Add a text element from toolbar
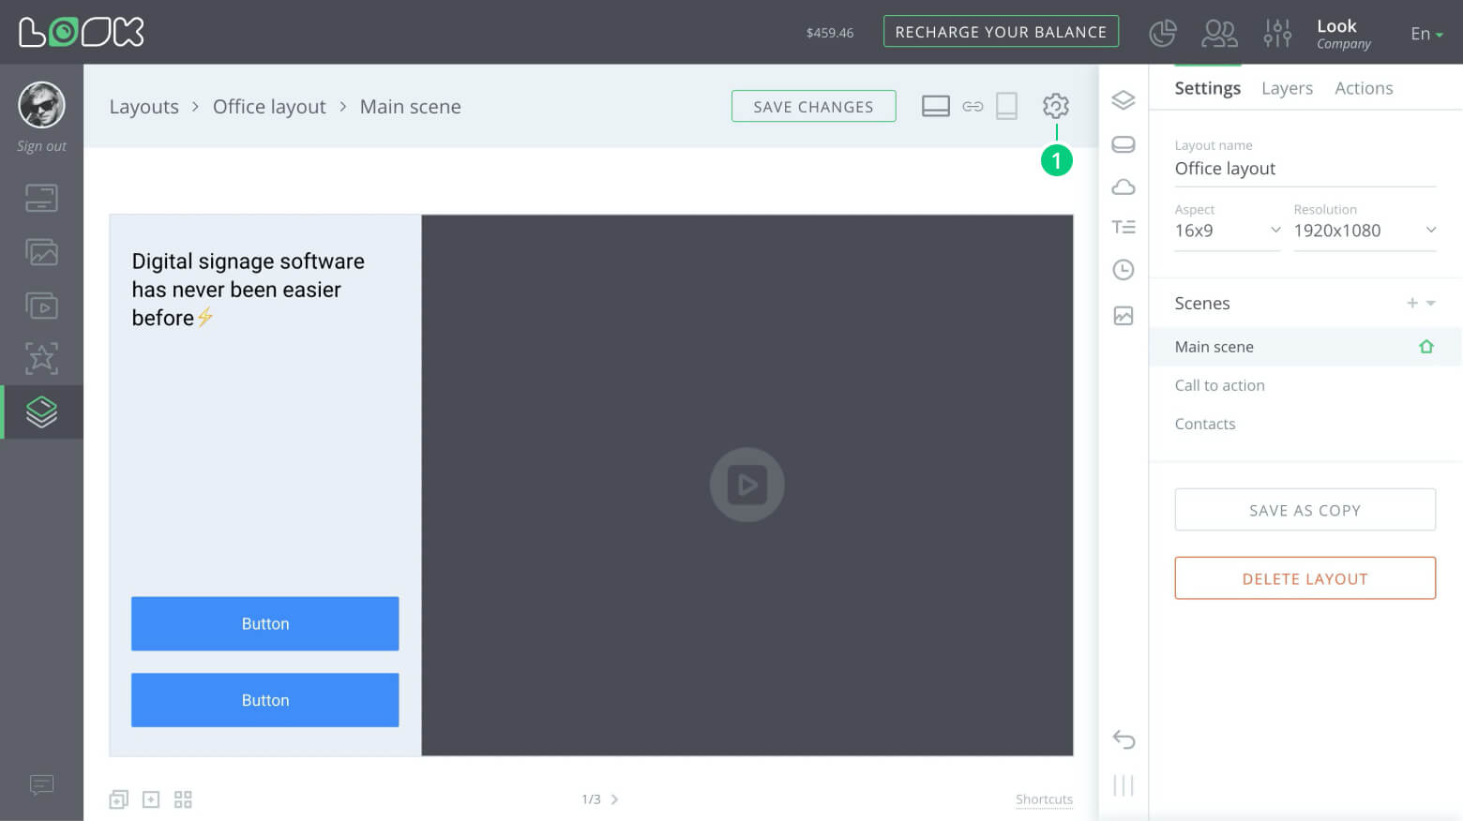This screenshot has width=1463, height=821. (1124, 227)
